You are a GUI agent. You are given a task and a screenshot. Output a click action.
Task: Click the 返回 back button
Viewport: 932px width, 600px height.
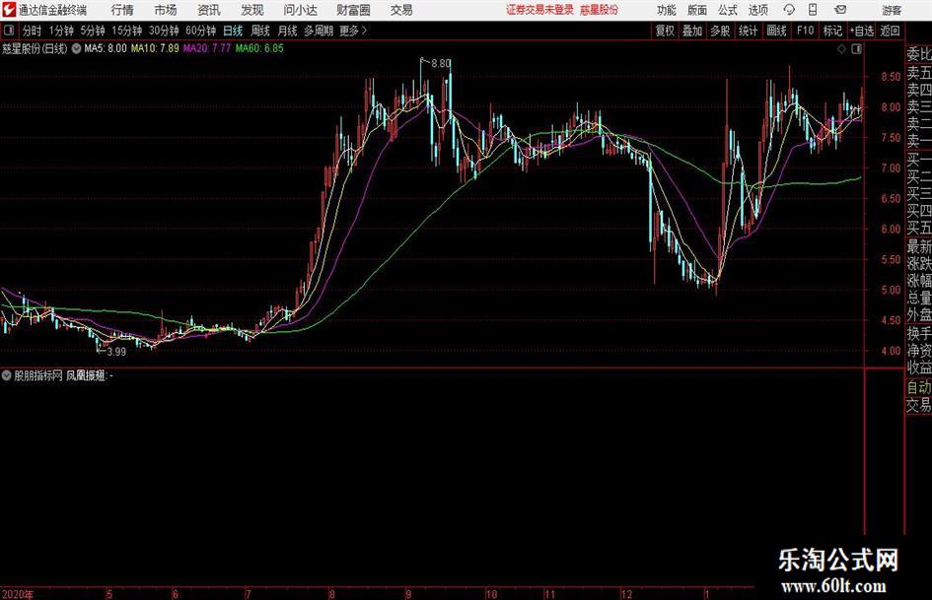pyautogui.click(x=890, y=31)
